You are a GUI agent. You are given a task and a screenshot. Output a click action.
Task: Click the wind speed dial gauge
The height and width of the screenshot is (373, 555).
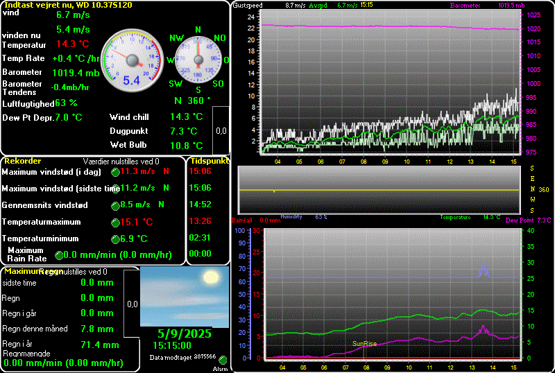coord(133,61)
